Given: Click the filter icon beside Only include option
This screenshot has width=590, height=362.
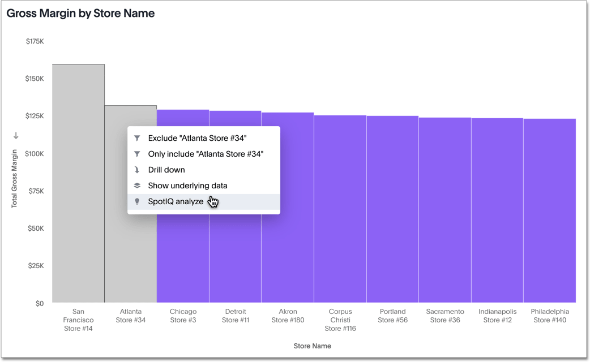Looking at the screenshot, I should point(137,154).
